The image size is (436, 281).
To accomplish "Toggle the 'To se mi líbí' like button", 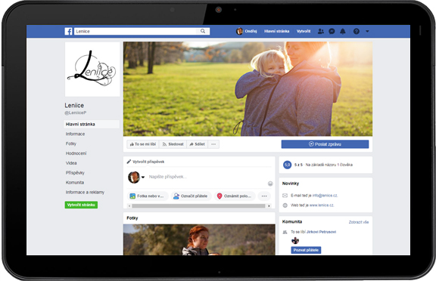I will pos(143,144).
